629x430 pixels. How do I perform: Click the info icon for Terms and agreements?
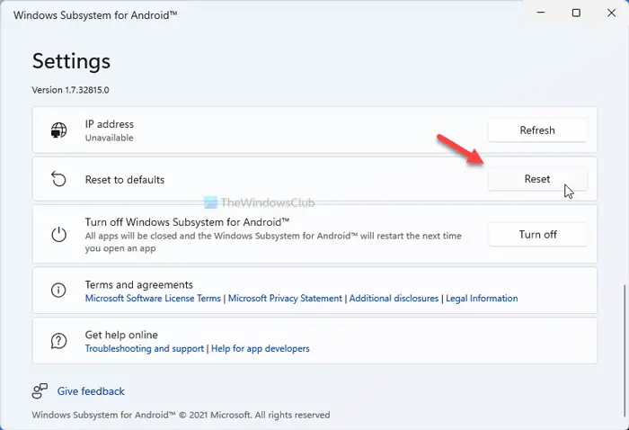tap(58, 290)
